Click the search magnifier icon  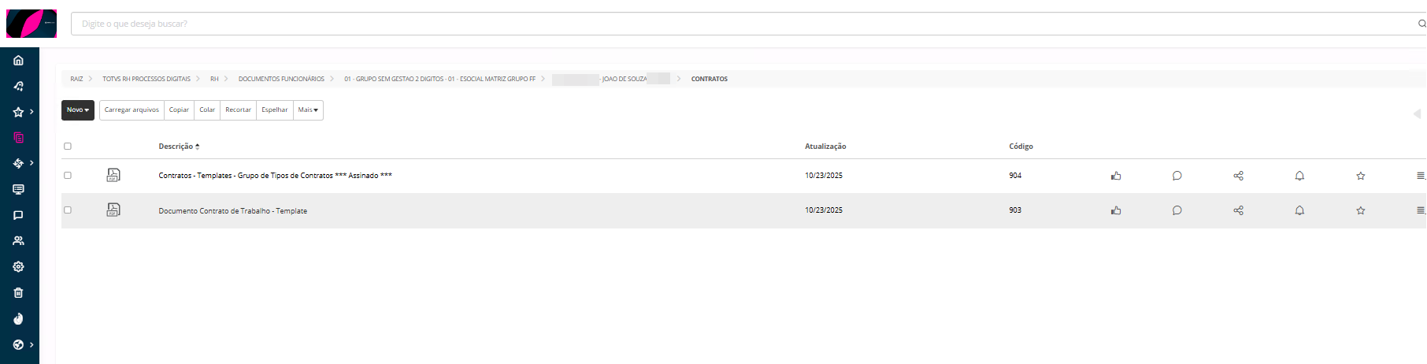click(x=1421, y=24)
